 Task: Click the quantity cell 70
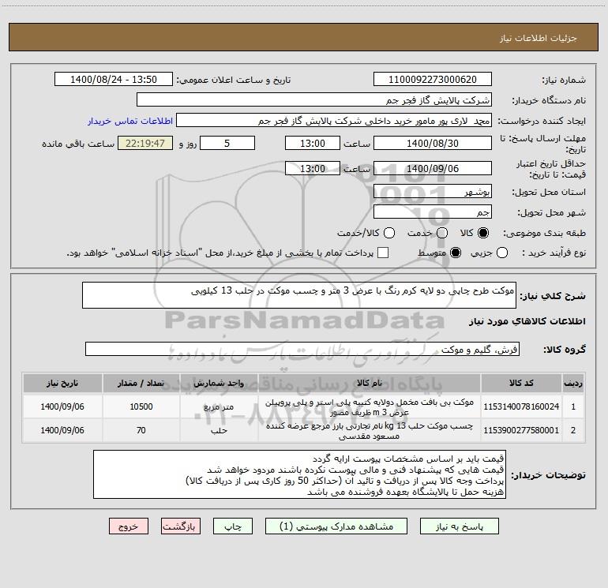(141, 430)
